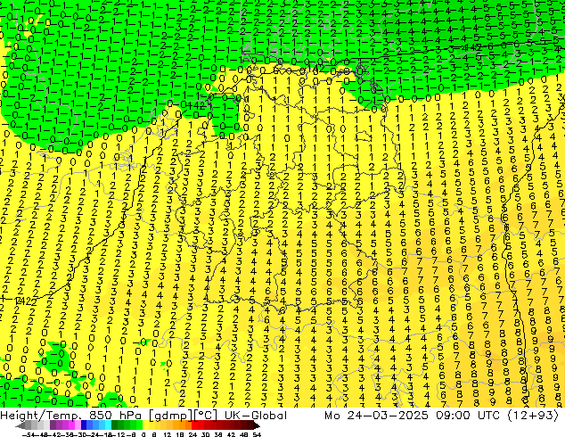Click the '09:00 UTC' time label
Screen dimensions: 565x437
(468, 416)
